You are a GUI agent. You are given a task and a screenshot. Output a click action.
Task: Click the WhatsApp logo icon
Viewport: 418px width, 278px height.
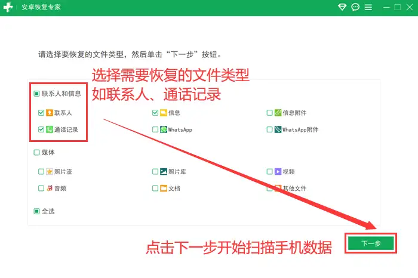(x=164, y=129)
